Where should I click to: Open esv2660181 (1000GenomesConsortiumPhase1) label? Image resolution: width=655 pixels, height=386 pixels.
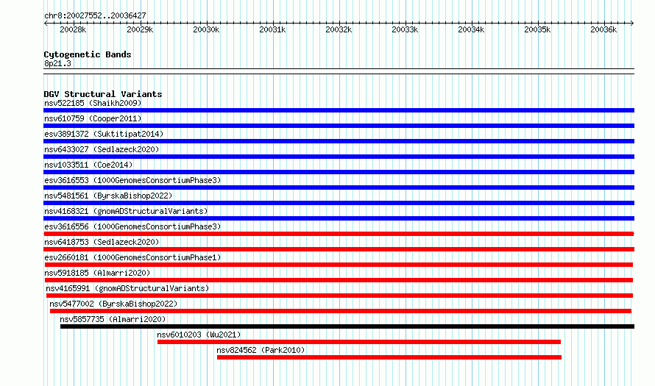132,257
